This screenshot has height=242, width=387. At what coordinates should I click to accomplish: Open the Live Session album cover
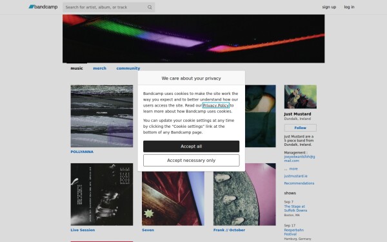click(x=102, y=194)
